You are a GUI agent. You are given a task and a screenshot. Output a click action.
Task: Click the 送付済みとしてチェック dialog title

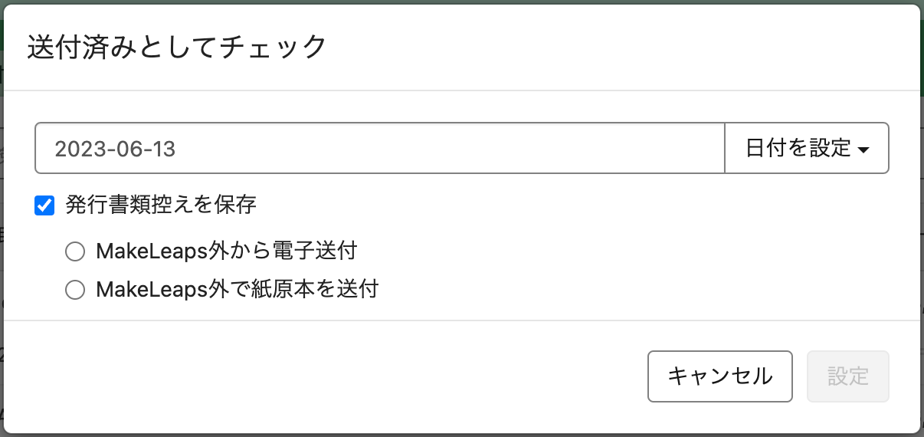point(177,47)
